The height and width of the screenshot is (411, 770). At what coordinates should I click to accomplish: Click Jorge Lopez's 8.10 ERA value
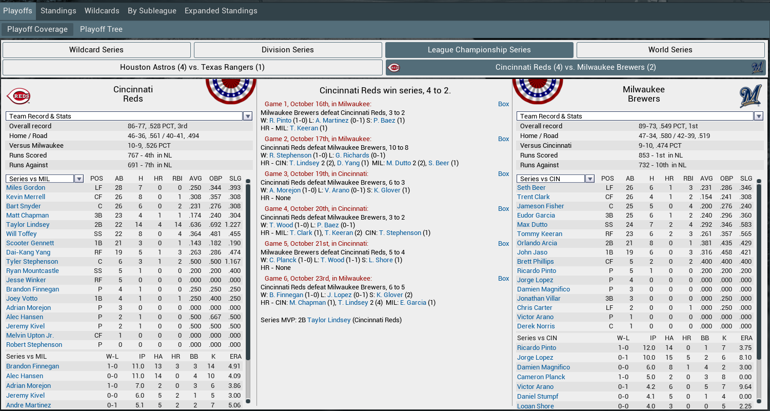[x=745, y=358]
